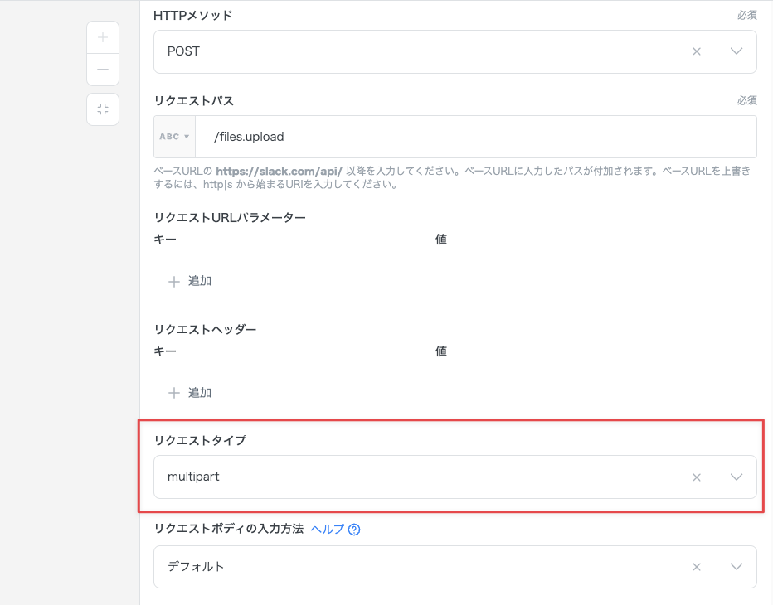Click the bold https://slack.com/api/ base URL text
This screenshot has height=605, width=773.
point(279,171)
